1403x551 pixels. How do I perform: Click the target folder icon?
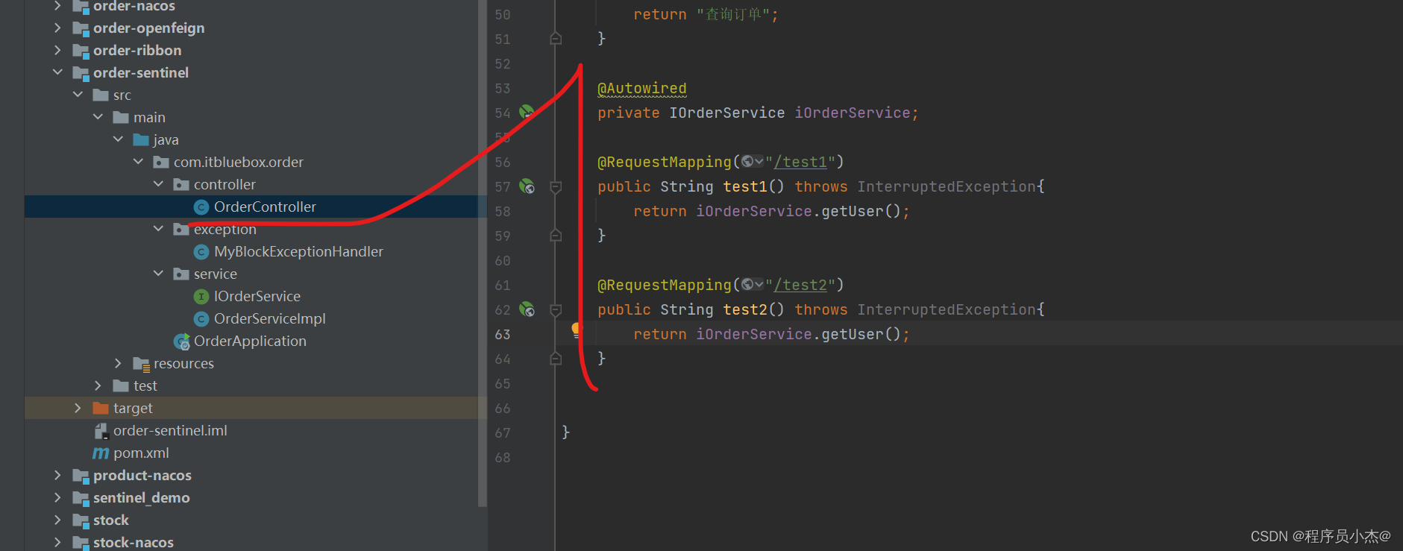(101, 408)
